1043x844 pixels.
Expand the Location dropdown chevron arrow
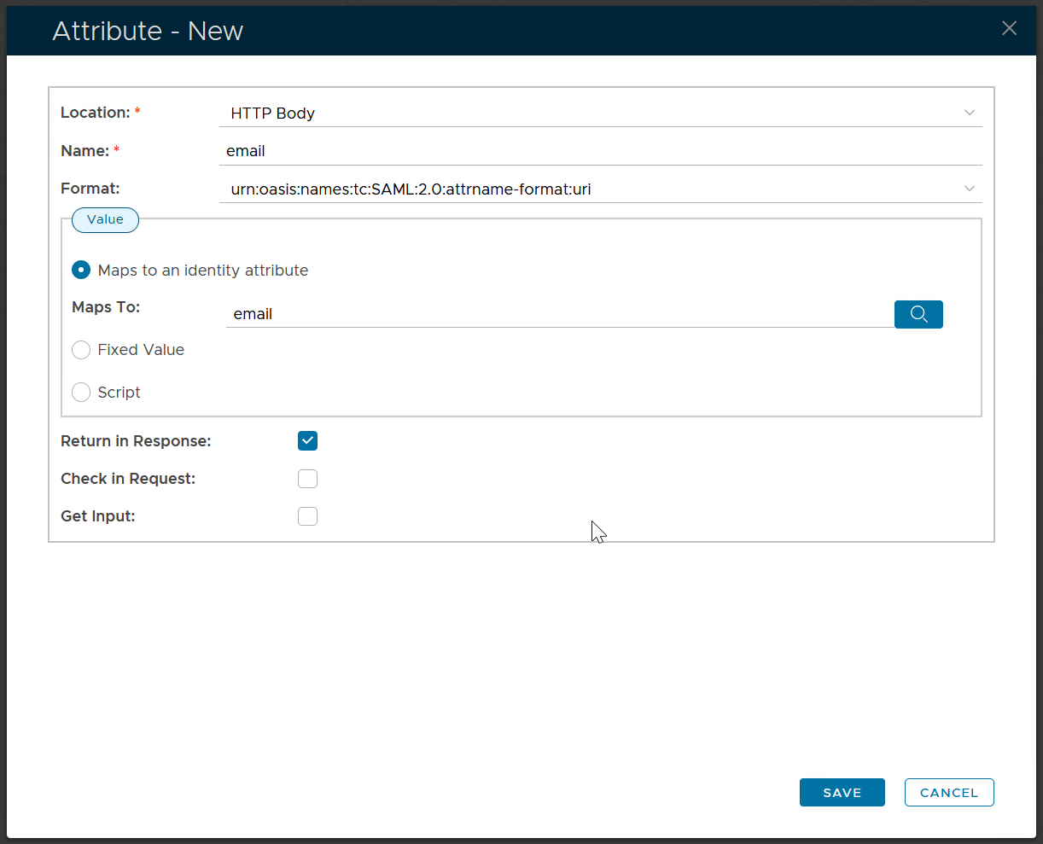[x=969, y=113]
